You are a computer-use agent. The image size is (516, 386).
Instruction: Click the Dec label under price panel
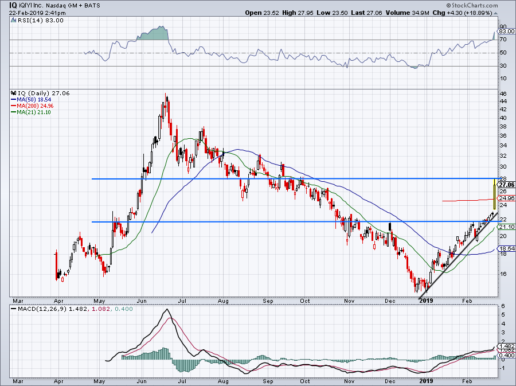tap(390, 301)
